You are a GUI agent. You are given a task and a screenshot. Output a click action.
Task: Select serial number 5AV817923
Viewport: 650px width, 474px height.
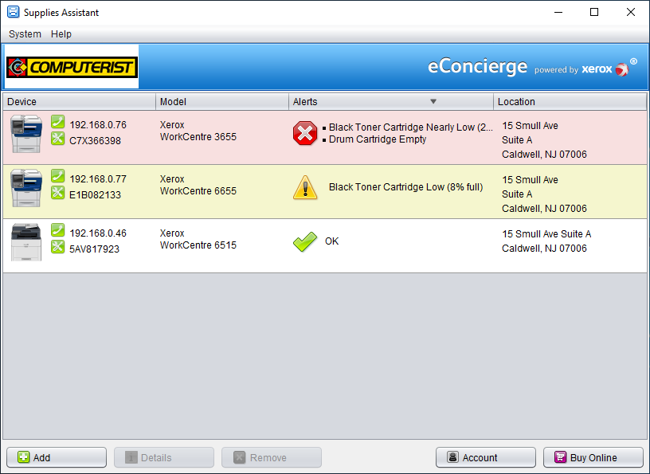pyautogui.click(x=94, y=249)
